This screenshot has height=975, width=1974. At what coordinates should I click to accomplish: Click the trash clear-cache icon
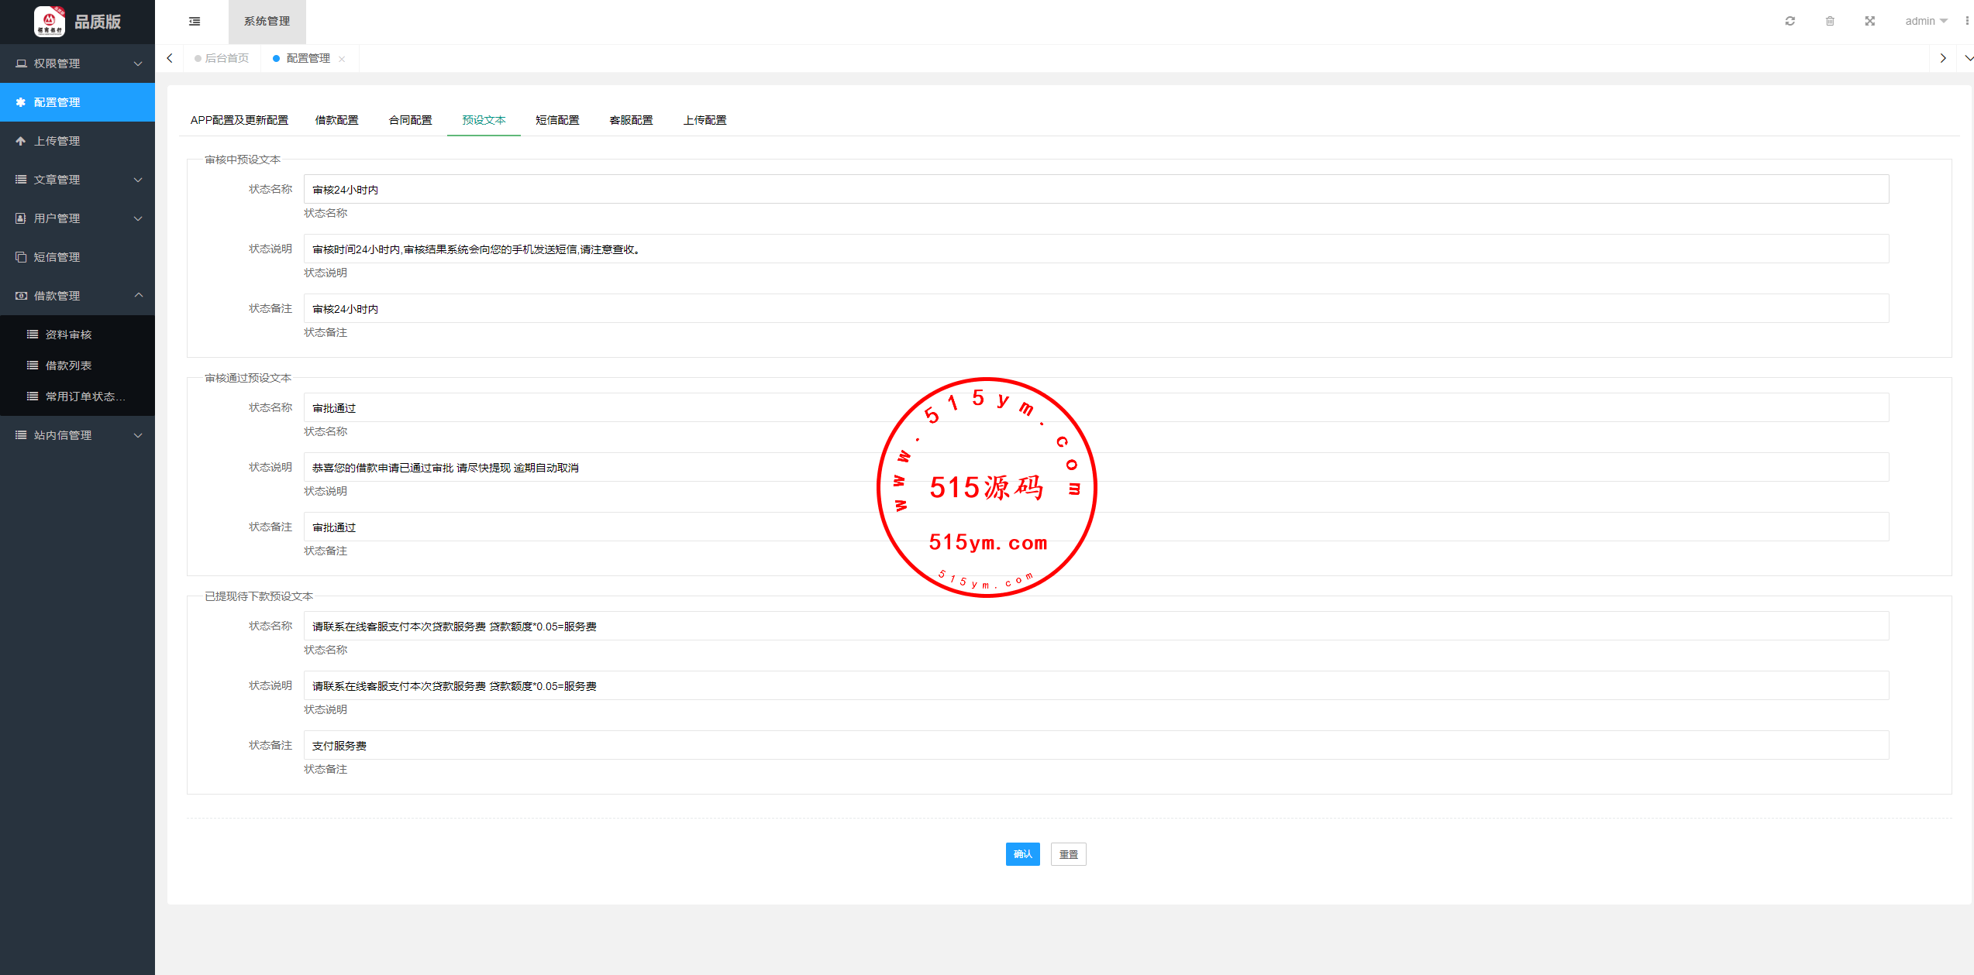[x=1830, y=21]
